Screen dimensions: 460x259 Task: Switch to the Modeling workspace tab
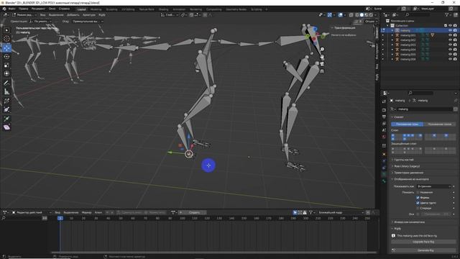click(x=96, y=9)
